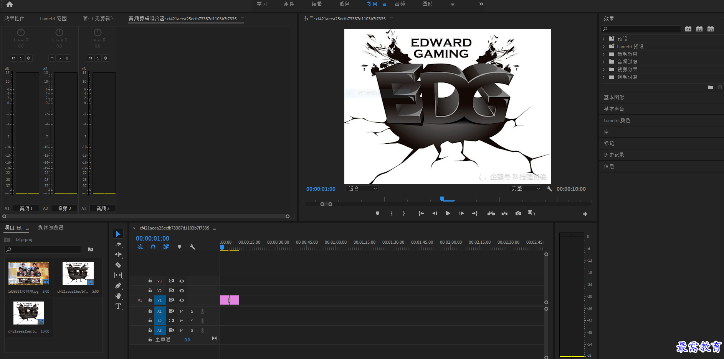This screenshot has height=359, width=724.
Task: Open the 效果控件 panel tab
Action: click(14, 18)
